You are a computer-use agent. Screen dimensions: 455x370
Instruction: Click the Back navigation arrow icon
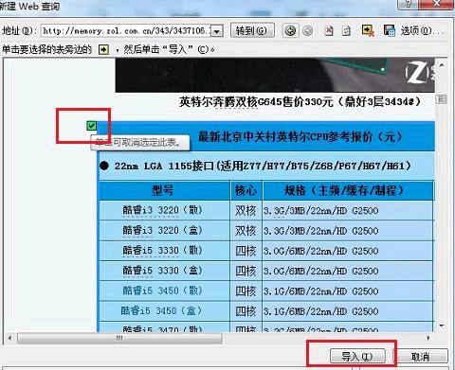pos(290,30)
